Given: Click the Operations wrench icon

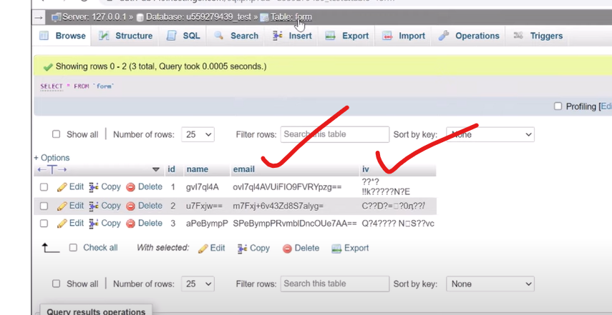Looking at the screenshot, I should [444, 36].
